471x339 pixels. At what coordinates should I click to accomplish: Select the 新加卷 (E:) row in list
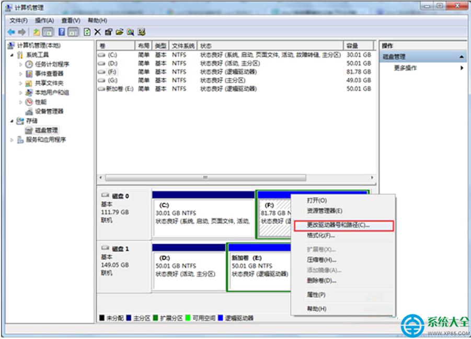click(235, 88)
